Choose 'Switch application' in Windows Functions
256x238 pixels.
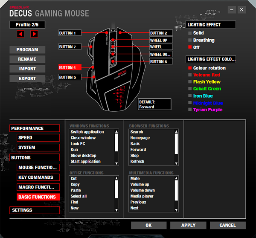[x=87, y=132]
